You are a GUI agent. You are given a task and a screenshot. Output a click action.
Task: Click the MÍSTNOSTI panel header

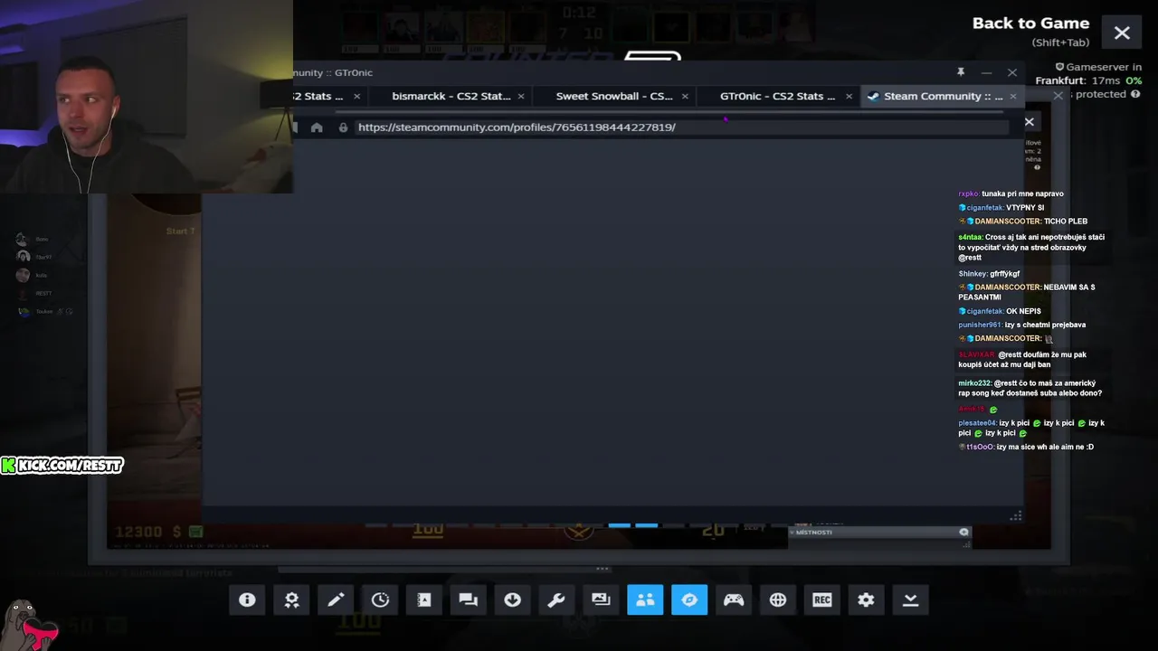[x=879, y=532]
